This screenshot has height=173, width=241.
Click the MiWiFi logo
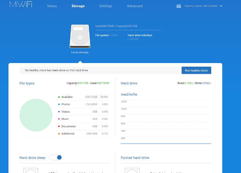point(20,5)
